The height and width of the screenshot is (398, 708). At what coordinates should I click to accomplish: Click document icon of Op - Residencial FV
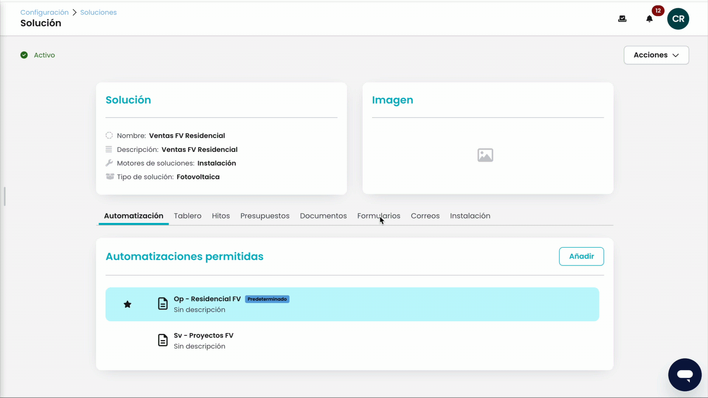tap(163, 304)
